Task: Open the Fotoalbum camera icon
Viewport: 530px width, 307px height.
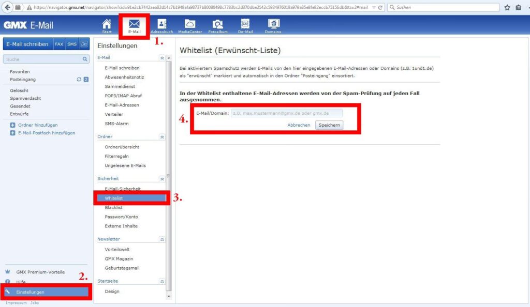Action: click(218, 24)
